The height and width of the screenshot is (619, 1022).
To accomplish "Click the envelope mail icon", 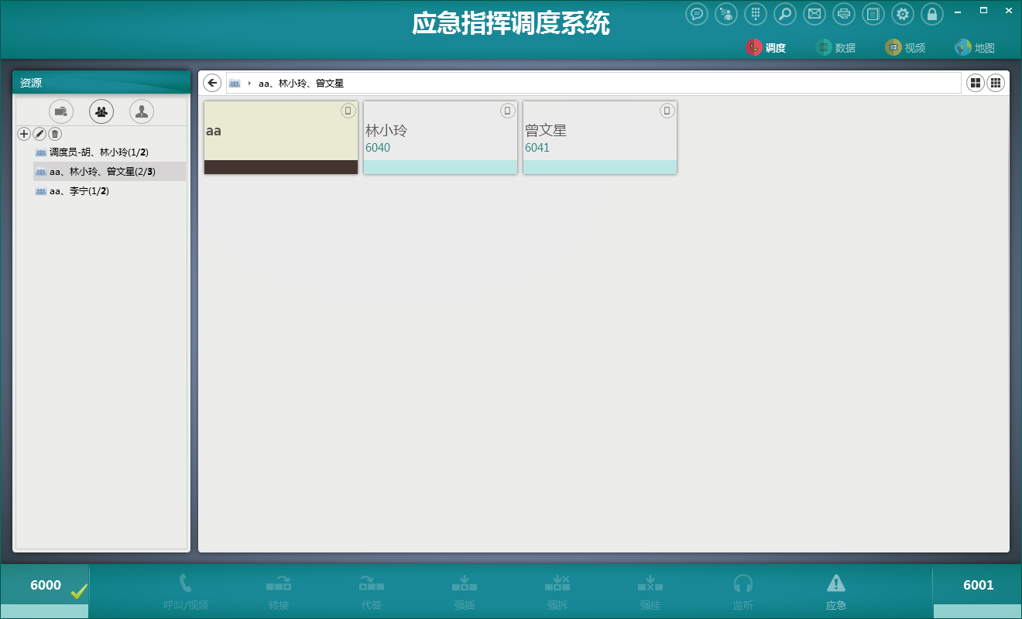I will tap(814, 14).
